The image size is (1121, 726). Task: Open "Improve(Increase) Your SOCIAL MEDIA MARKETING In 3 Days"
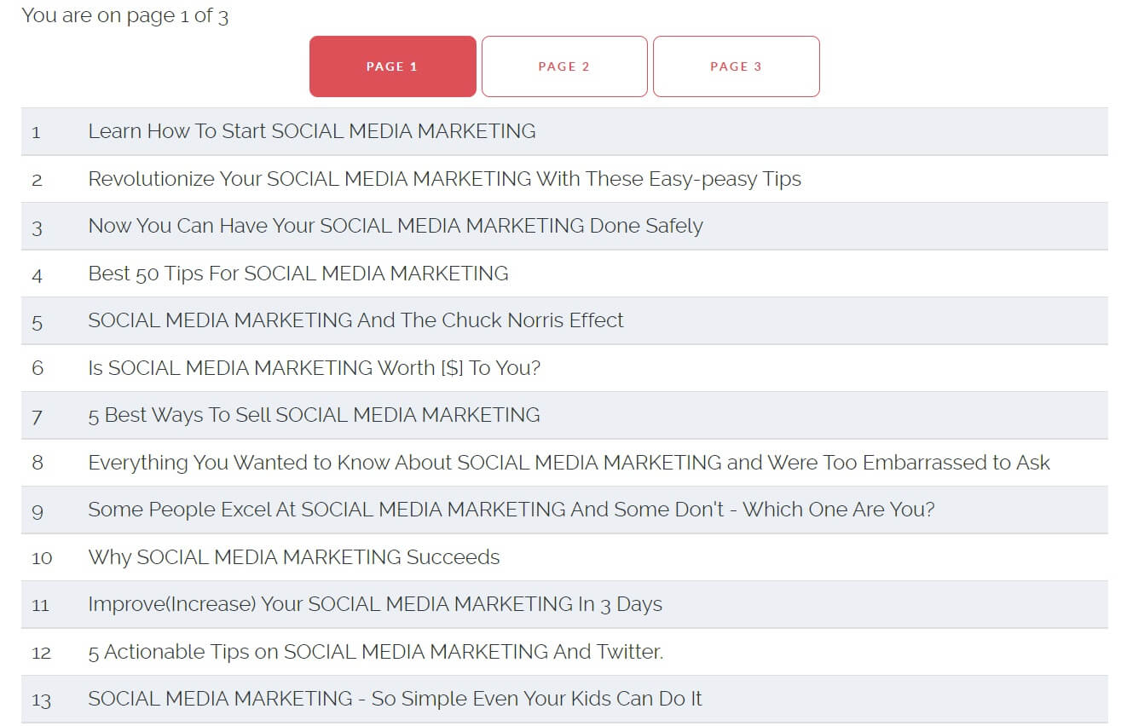376,604
